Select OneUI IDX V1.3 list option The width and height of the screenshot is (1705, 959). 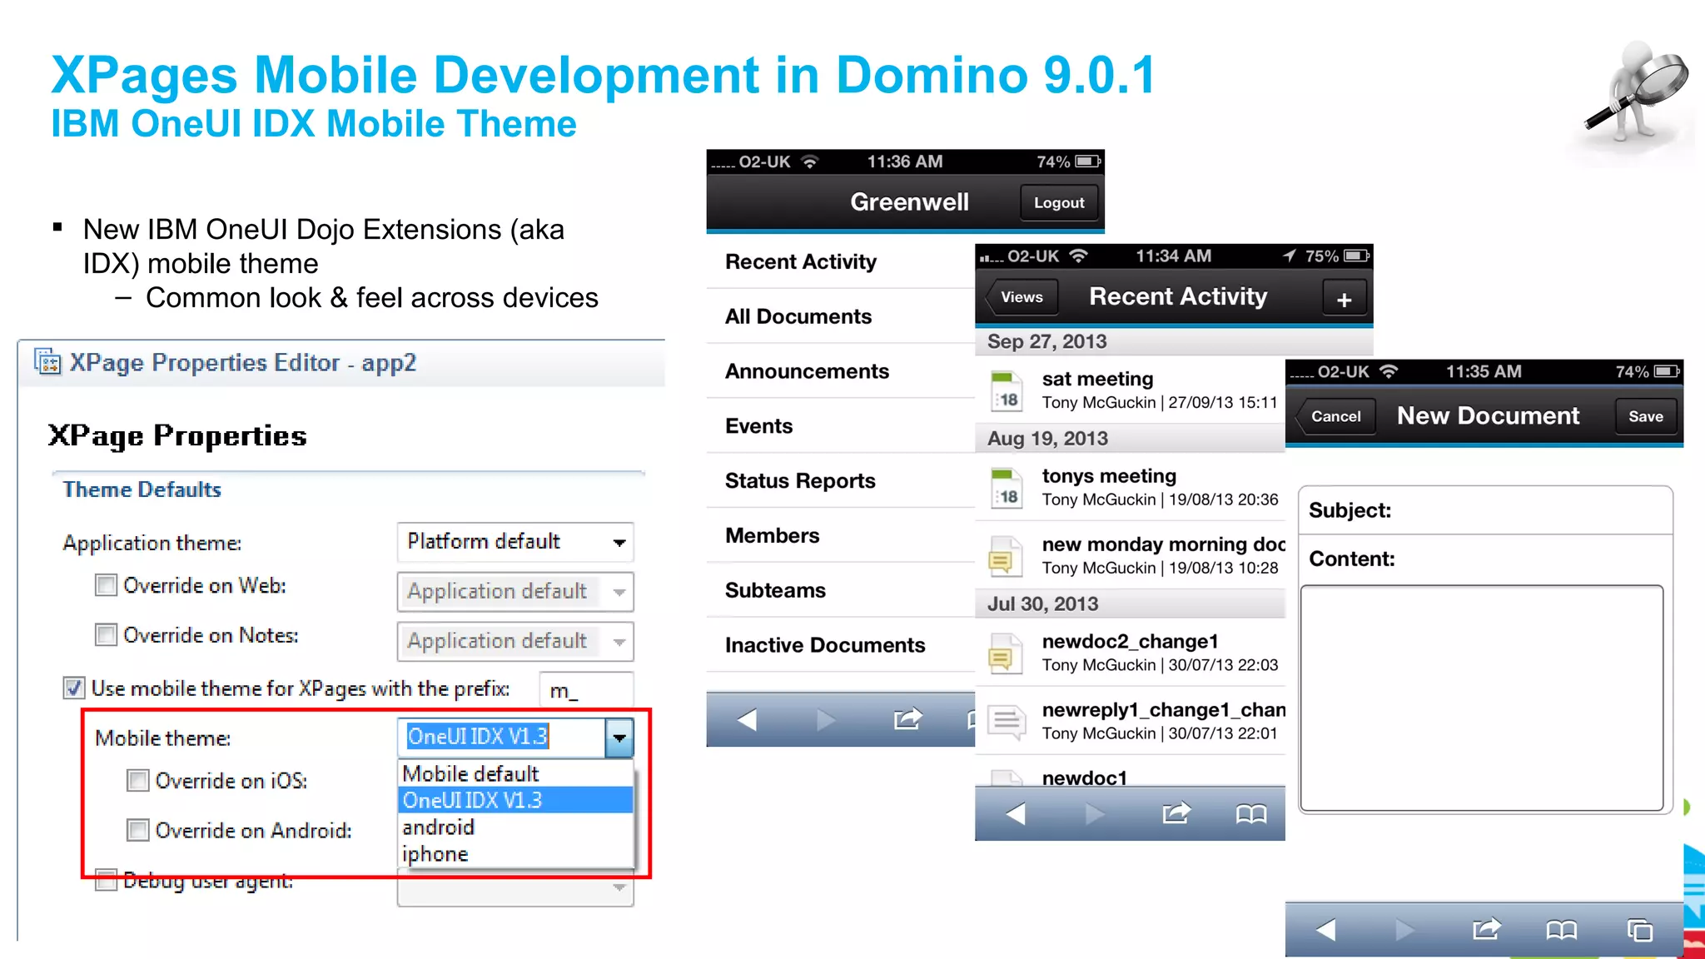coord(516,800)
